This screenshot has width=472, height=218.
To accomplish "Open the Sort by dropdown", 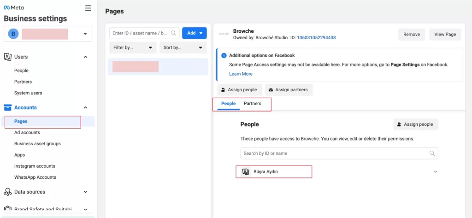I will [183, 47].
